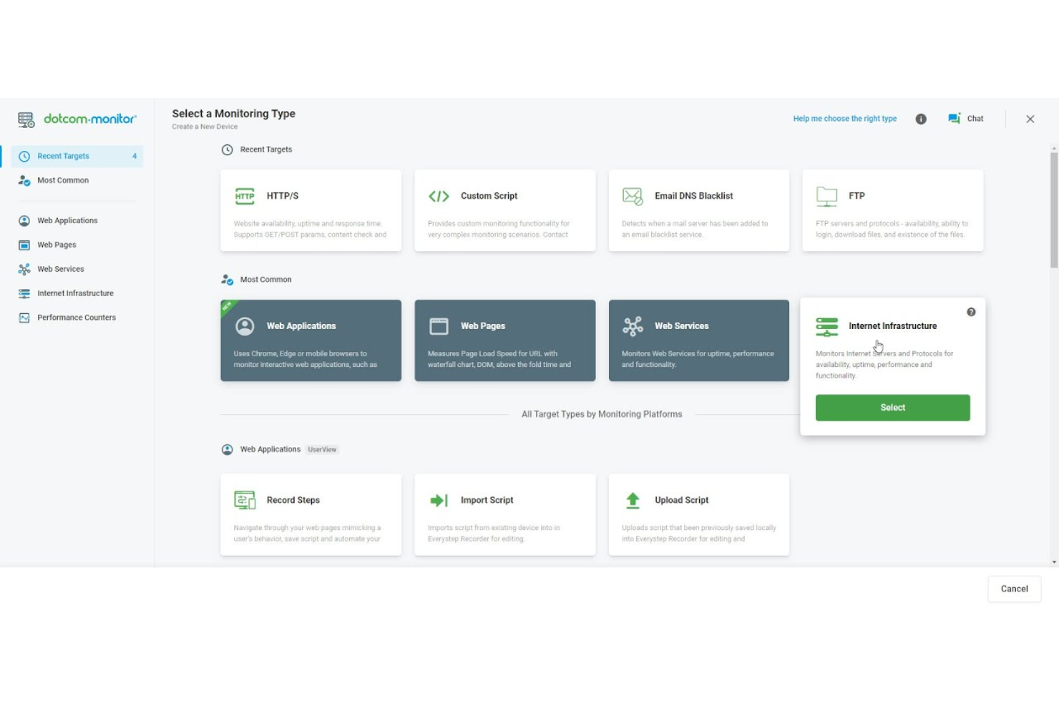The height and width of the screenshot is (706, 1059).
Task: Open 'Help me choose the right type' link
Action: 844,119
